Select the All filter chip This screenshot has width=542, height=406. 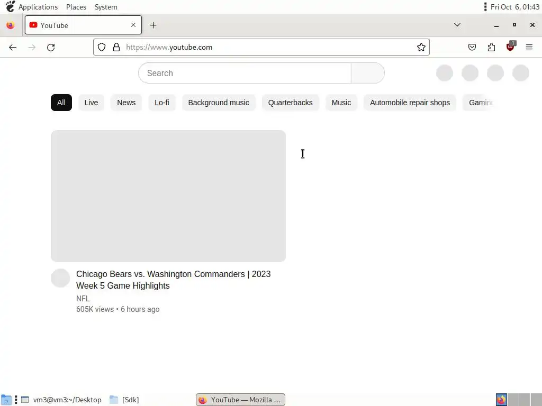(x=61, y=103)
